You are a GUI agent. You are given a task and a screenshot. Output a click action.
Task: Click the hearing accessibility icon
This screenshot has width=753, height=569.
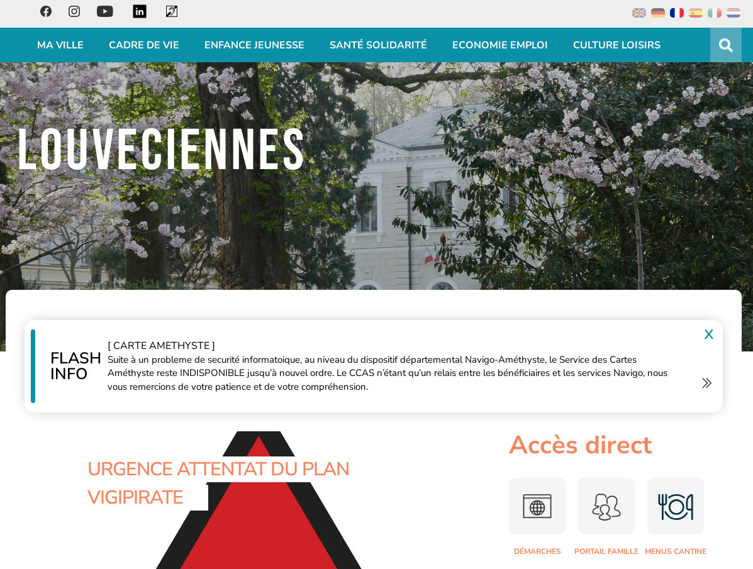pos(172,11)
